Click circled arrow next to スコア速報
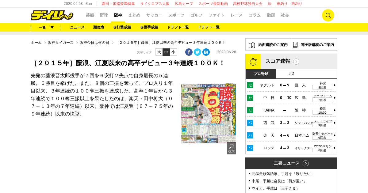Image resolution: width=368 pixels, height=193 pixels. pos(296,62)
